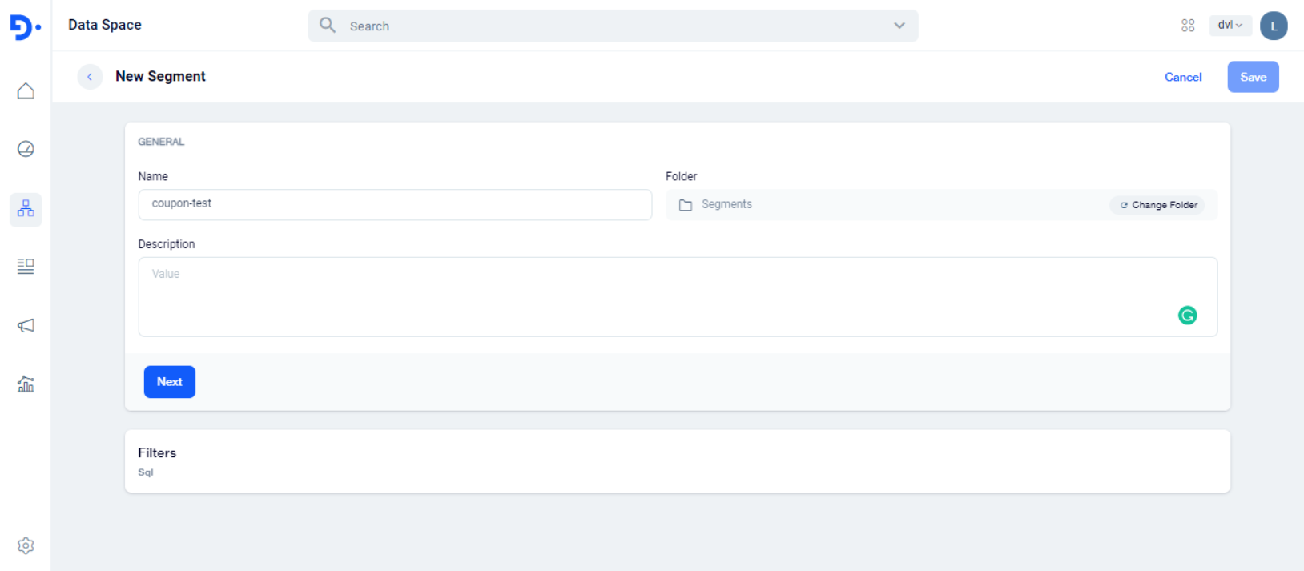Screen dimensions: 1304x571
Task: Open the campaigns megaphone icon in sidebar
Action: point(26,325)
